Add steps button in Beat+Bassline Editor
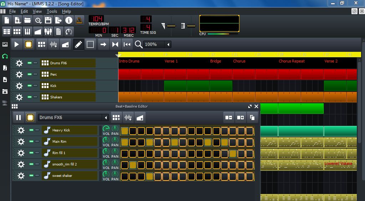365x201 pixels. click(240, 118)
